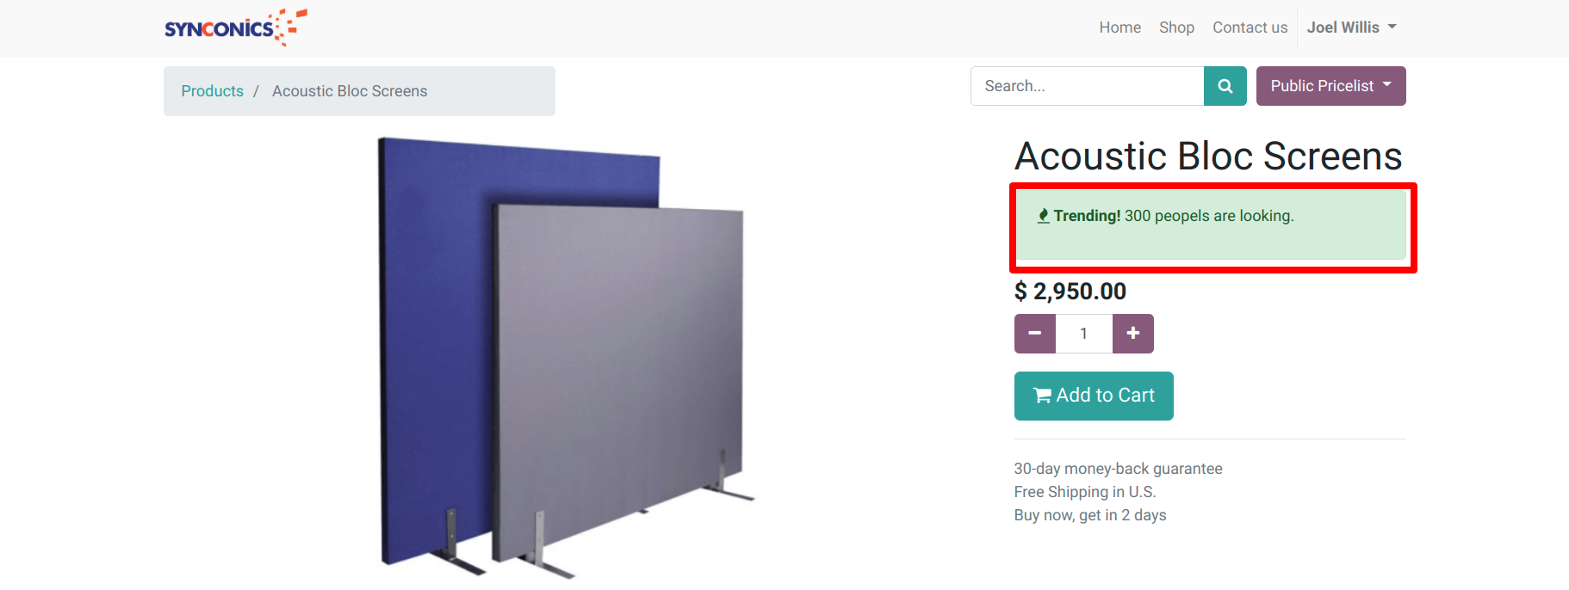Open the Contact us page
This screenshot has width=1569, height=590.
click(x=1250, y=28)
